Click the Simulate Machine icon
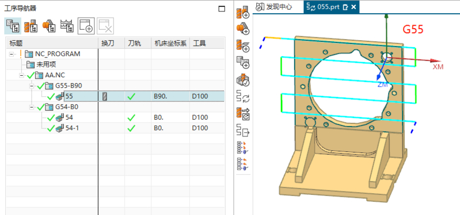The width and height of the screenshot is (460, 215). pyautogui.click(x=243, y=114)
